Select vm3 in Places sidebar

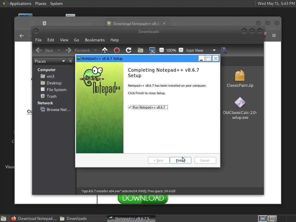point(47,76)
